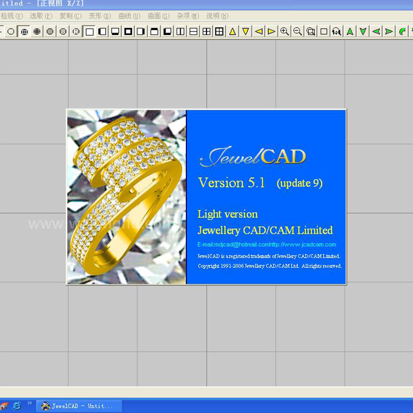Split into two stacked viewports
This screenshot has width=413, height=413.
193,31
